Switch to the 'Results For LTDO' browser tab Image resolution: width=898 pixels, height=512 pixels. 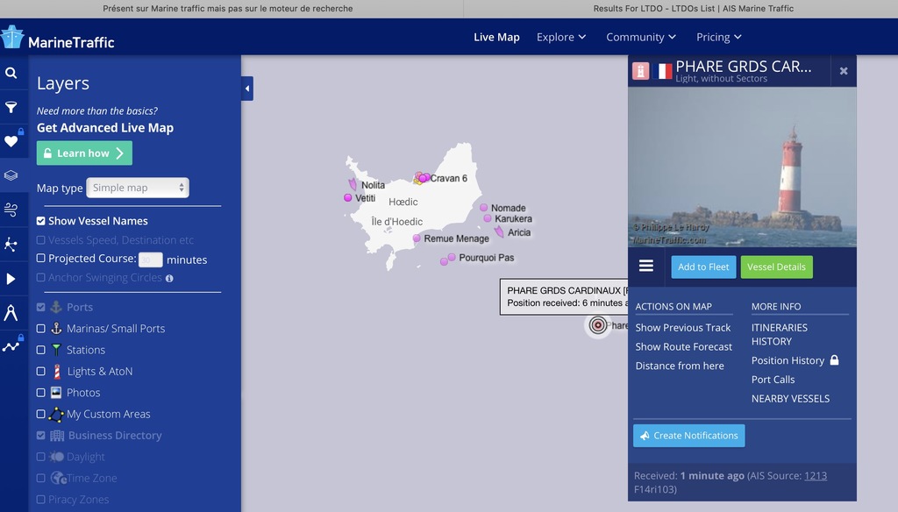click(693, 9)
